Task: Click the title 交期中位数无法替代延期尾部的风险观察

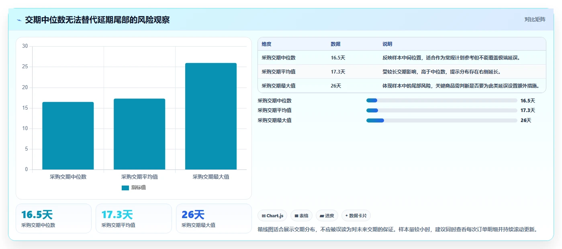Action: click(x=97, y=20)
